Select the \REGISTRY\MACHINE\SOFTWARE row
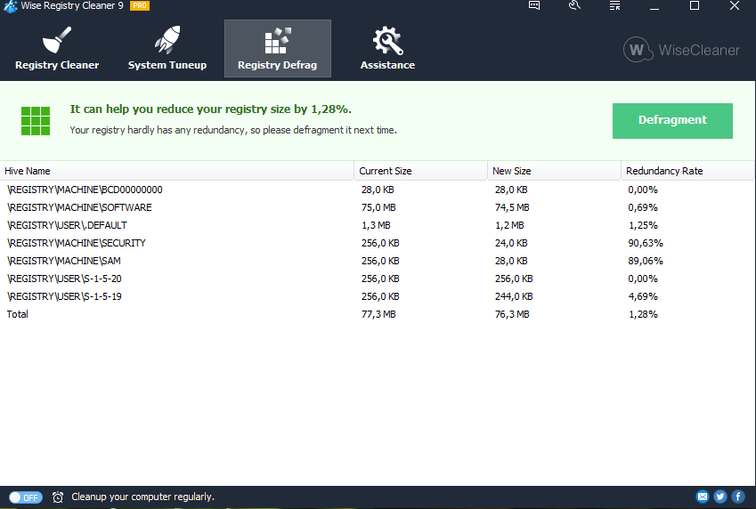This screenshot has height=509, width=756. 377,207
